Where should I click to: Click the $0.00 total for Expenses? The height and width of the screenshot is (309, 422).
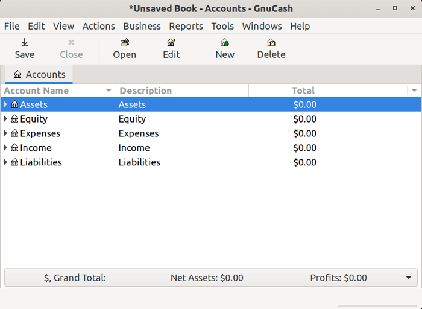(x=304, y=133)
